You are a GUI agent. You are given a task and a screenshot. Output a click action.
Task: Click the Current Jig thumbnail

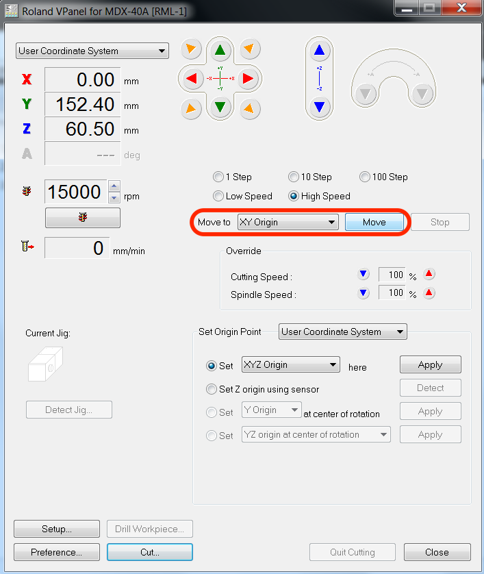[45, 364]
